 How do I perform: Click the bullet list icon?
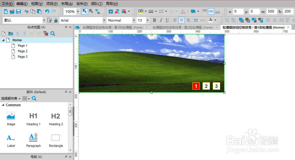click(x=196, y=20)
